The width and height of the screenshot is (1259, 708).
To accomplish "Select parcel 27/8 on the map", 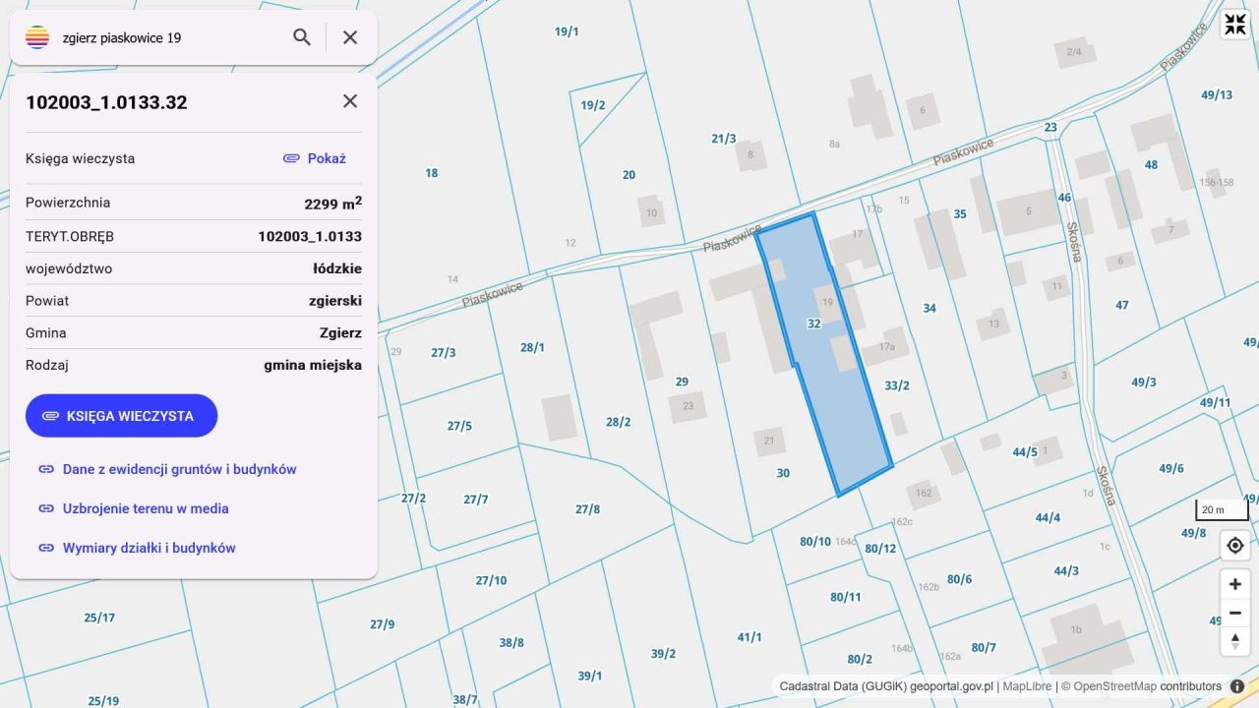I will (587, 508).
